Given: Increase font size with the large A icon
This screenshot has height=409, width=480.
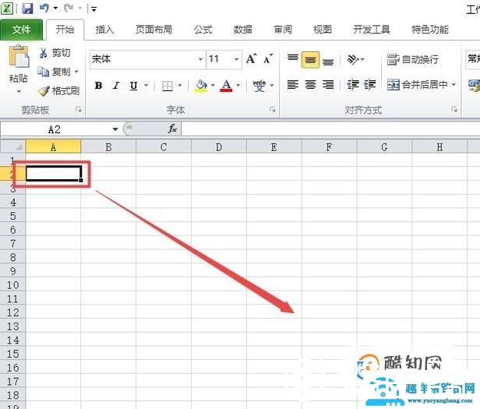Looking at the screenshot, I should click(x=252, y=58).
